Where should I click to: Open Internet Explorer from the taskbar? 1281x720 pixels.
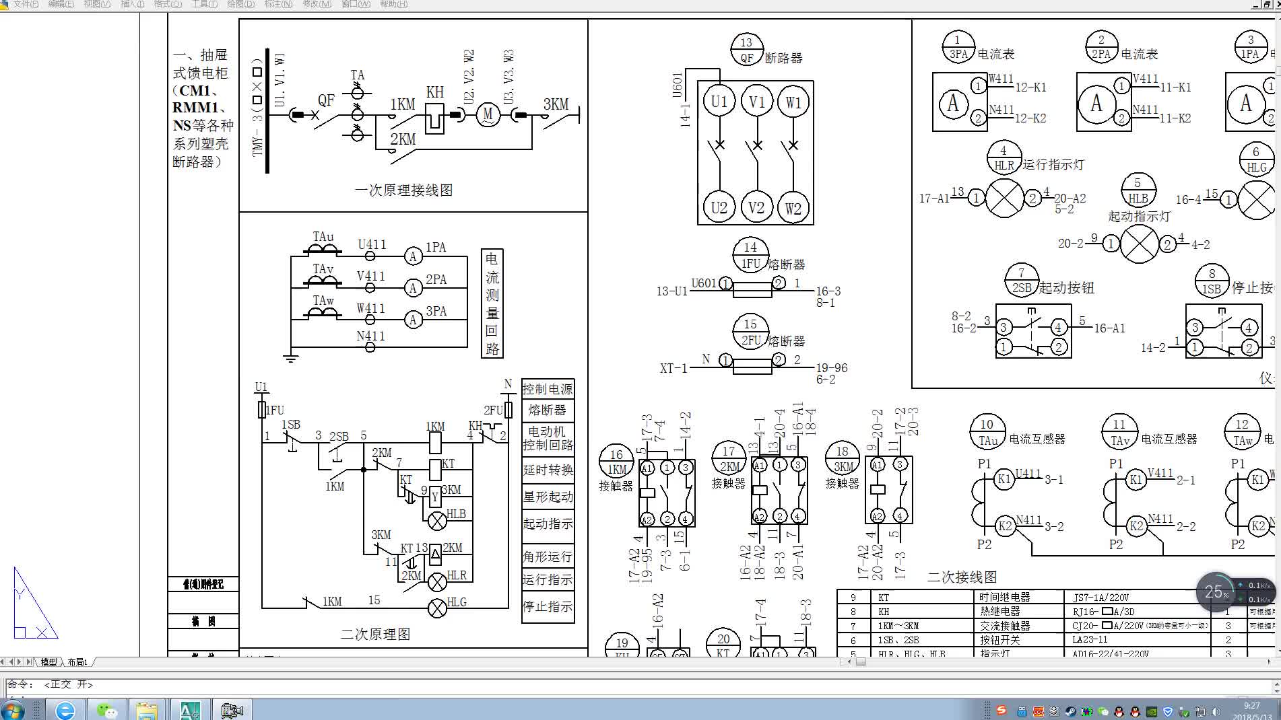click(x=65, y=710)
